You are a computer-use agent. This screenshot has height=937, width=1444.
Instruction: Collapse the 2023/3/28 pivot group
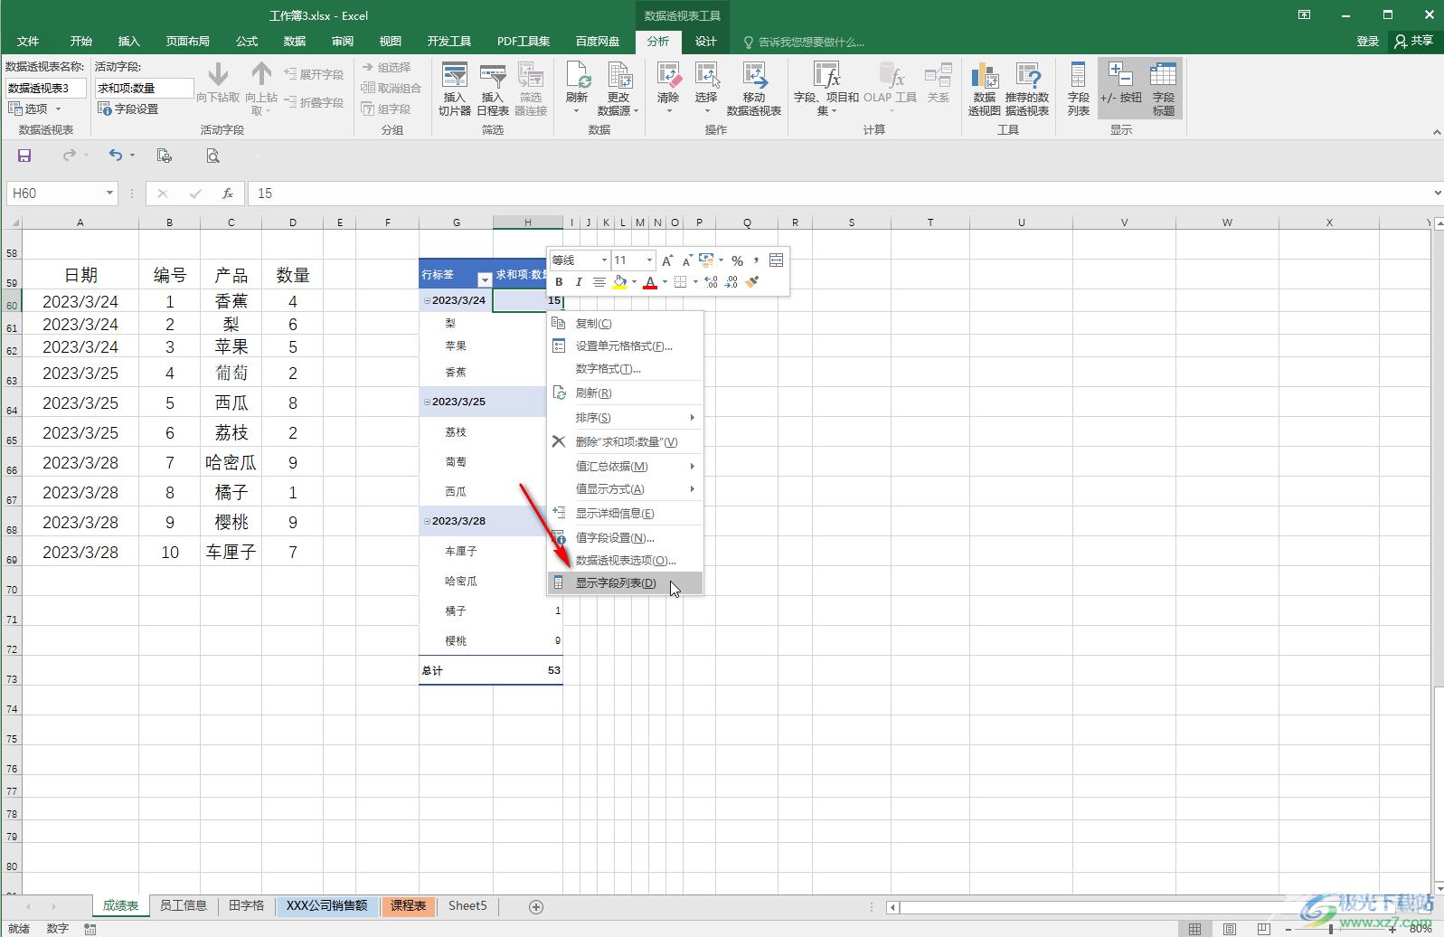click(x=427, y=521)
